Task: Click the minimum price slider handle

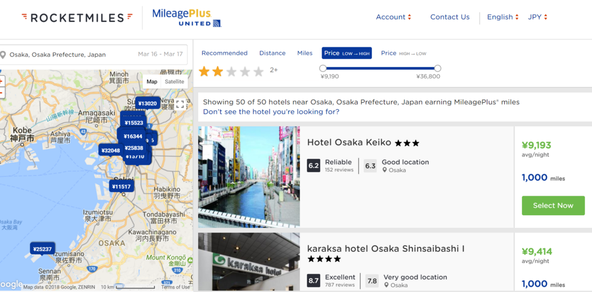Action: (x=323, y=68)
